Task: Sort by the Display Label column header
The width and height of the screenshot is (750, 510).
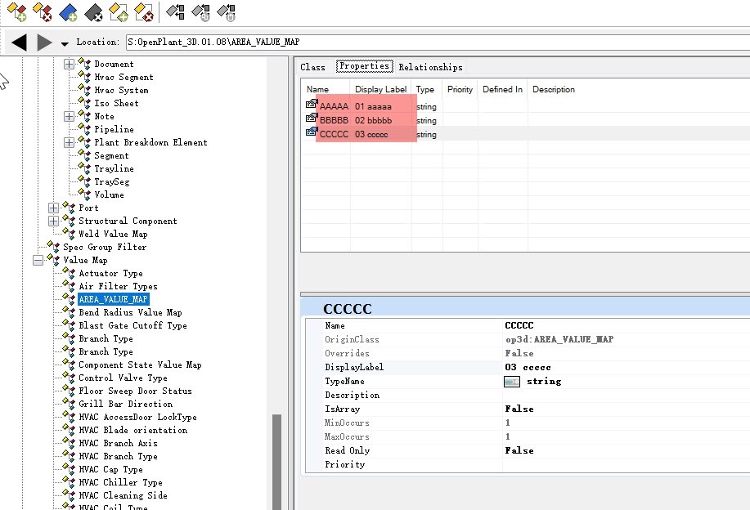Action: [380, 89]
